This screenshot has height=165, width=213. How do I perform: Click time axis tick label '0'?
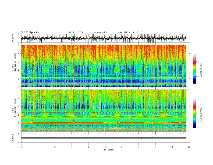pyautogui.click(x=21, y=147)
